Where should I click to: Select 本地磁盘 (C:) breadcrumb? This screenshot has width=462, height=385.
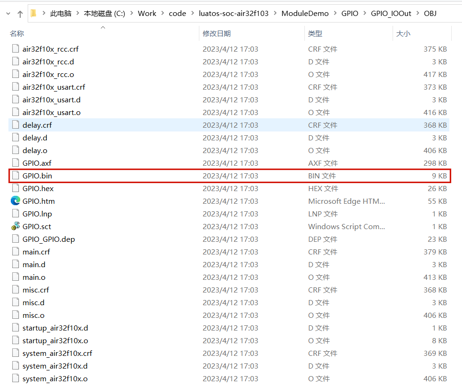pyautogui.click(x=104, y=14)
